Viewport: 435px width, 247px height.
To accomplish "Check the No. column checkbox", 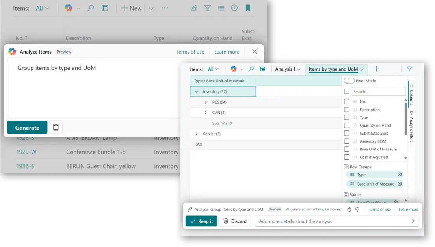I will click(x=347, y=102).
